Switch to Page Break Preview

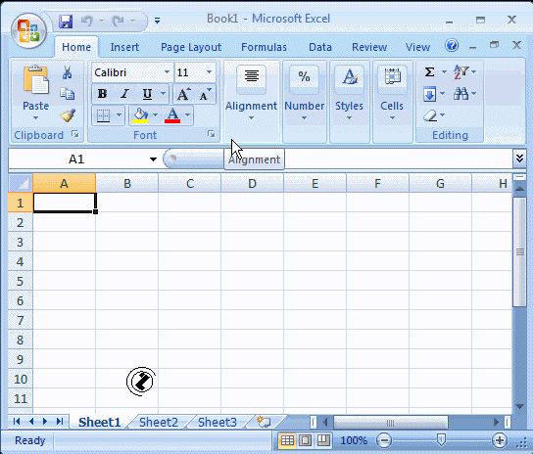click(x=323, y=440)
